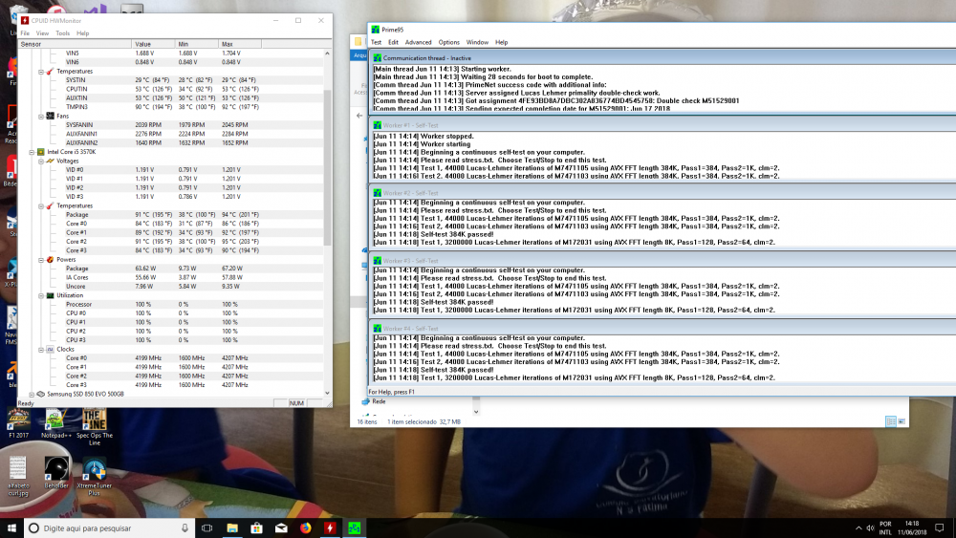Collapse the Intel Core i5 3570K node
The width and height of the screenshot is (956, 538).
click(x=32, y=151)
